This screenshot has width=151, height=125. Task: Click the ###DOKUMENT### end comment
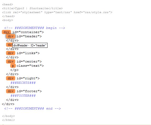pyautogui.click(x=33, y=108)
